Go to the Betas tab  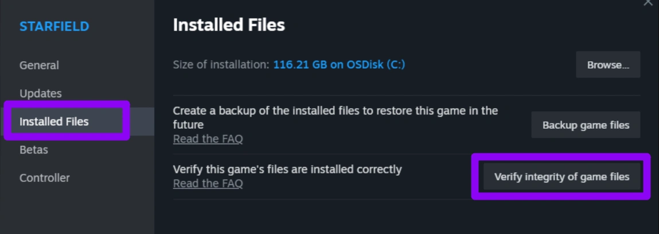33,150
